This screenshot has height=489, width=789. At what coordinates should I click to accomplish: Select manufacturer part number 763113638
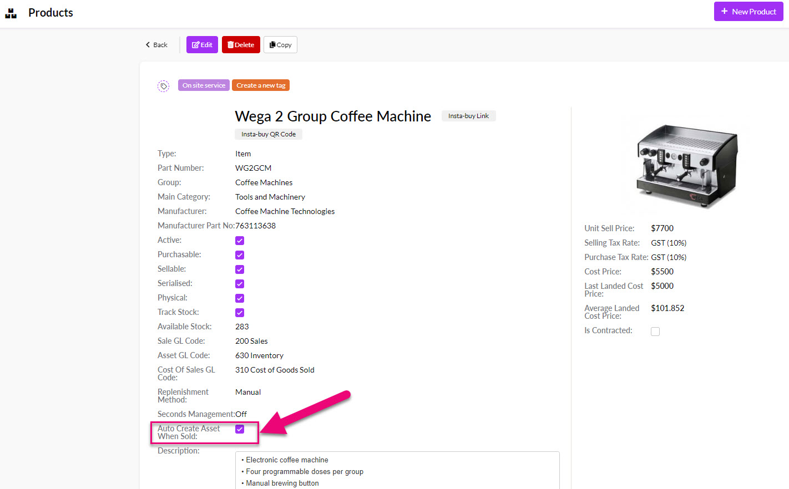point(256,226)
